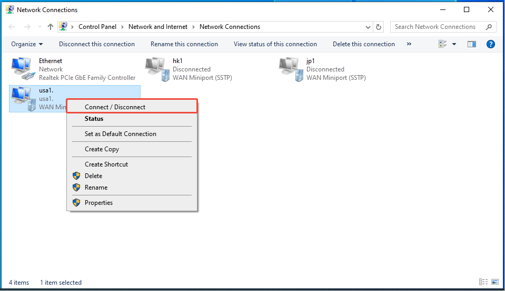Click the jp1 connection name

click(x=311, y=61)
